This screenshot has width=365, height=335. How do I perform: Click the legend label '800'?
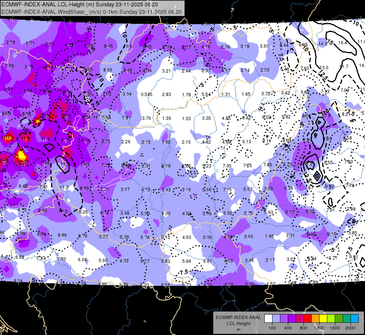(x=303, y=328)
